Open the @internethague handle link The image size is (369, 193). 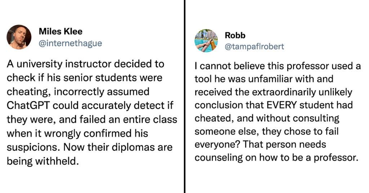70,43
